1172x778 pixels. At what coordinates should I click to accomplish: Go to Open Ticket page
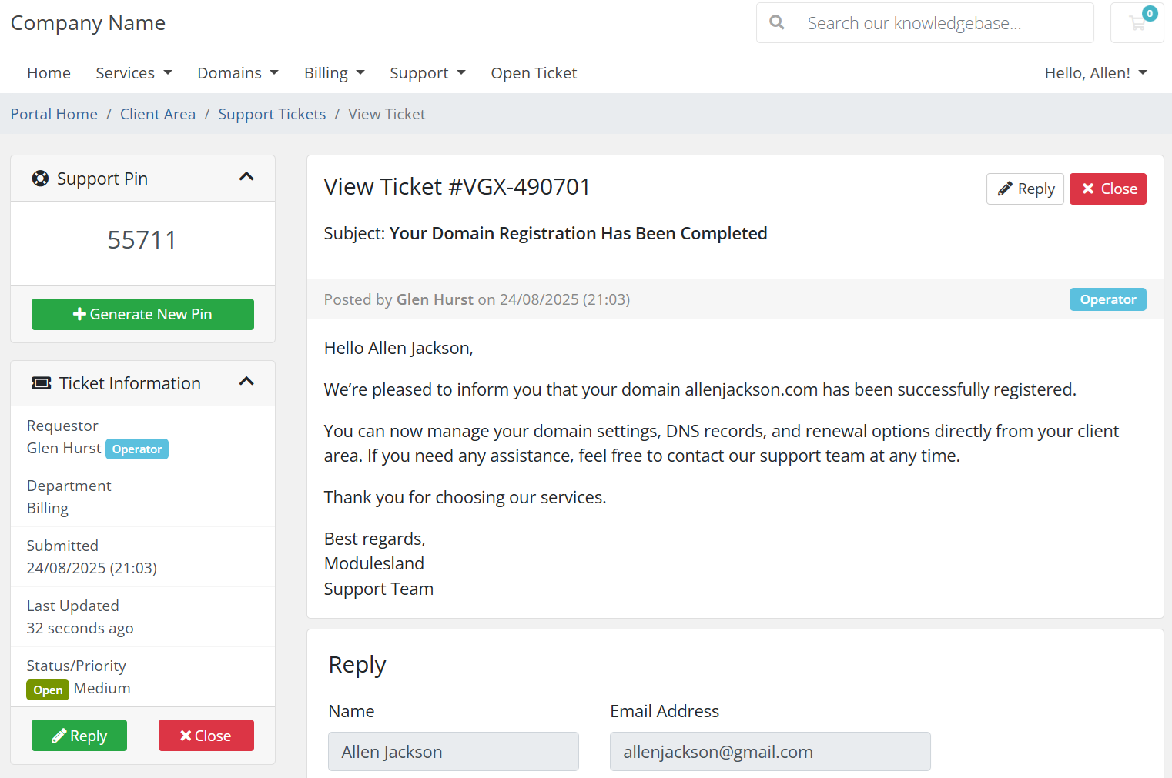click(x=534, y=73)
